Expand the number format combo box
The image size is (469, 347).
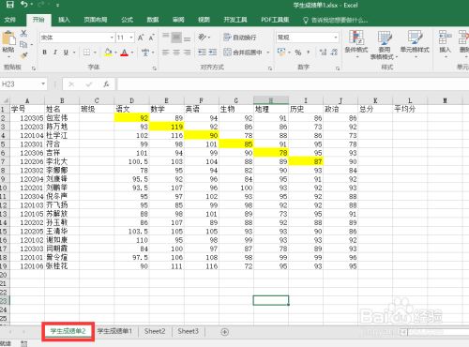pyautogui.click(x=308, y=38)
